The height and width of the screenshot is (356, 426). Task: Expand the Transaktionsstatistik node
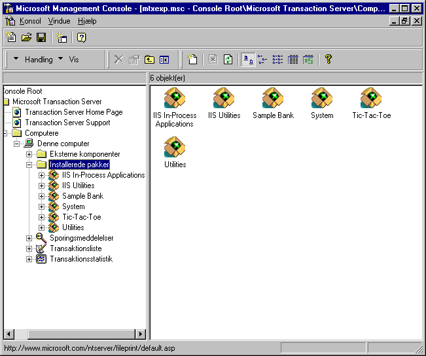tap(29, 259)
